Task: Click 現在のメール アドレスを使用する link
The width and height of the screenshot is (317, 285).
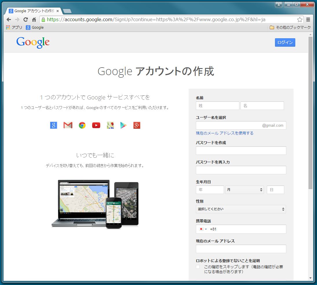Action: pyautogui.click(x=224, y=133)
